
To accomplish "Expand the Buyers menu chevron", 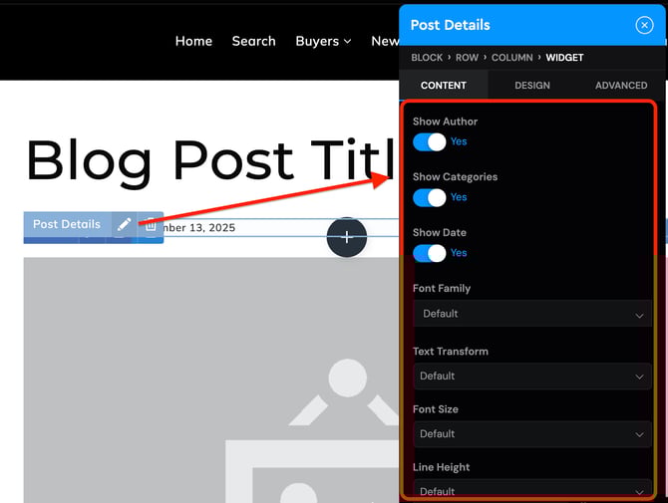I will 347,42.
